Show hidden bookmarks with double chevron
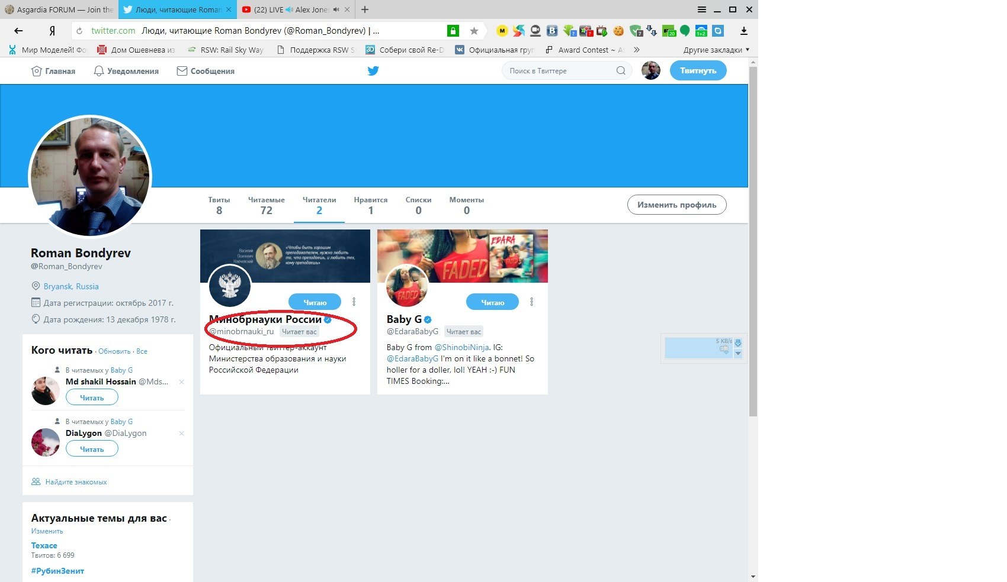1007x582 pixels. [637, 50]
